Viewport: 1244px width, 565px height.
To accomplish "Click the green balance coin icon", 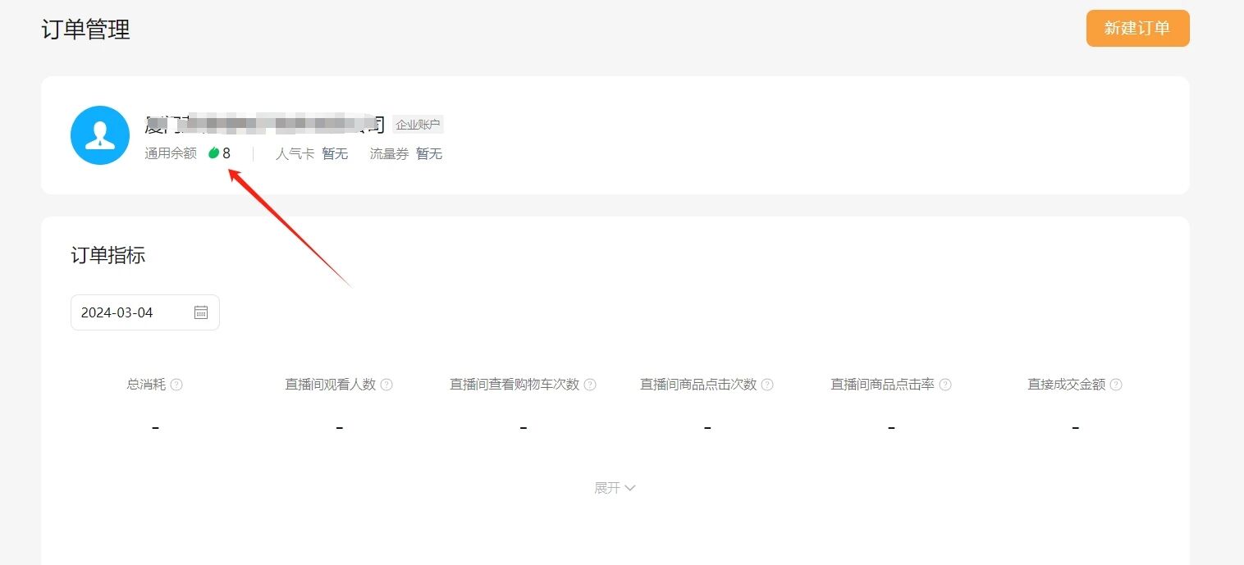I will click(x=214, y=153).
